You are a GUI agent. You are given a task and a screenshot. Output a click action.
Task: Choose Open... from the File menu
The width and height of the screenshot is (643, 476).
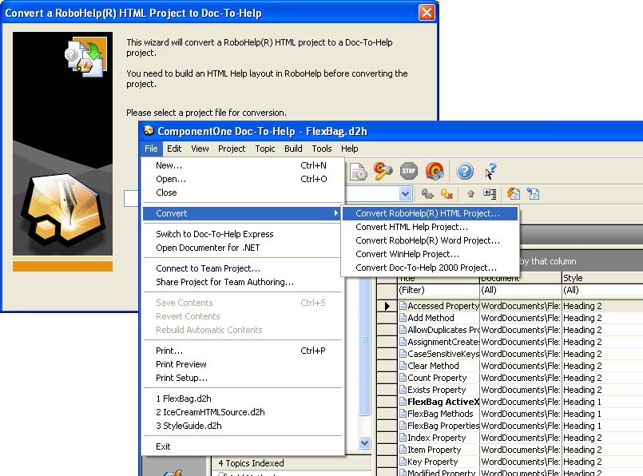(242, 179)
